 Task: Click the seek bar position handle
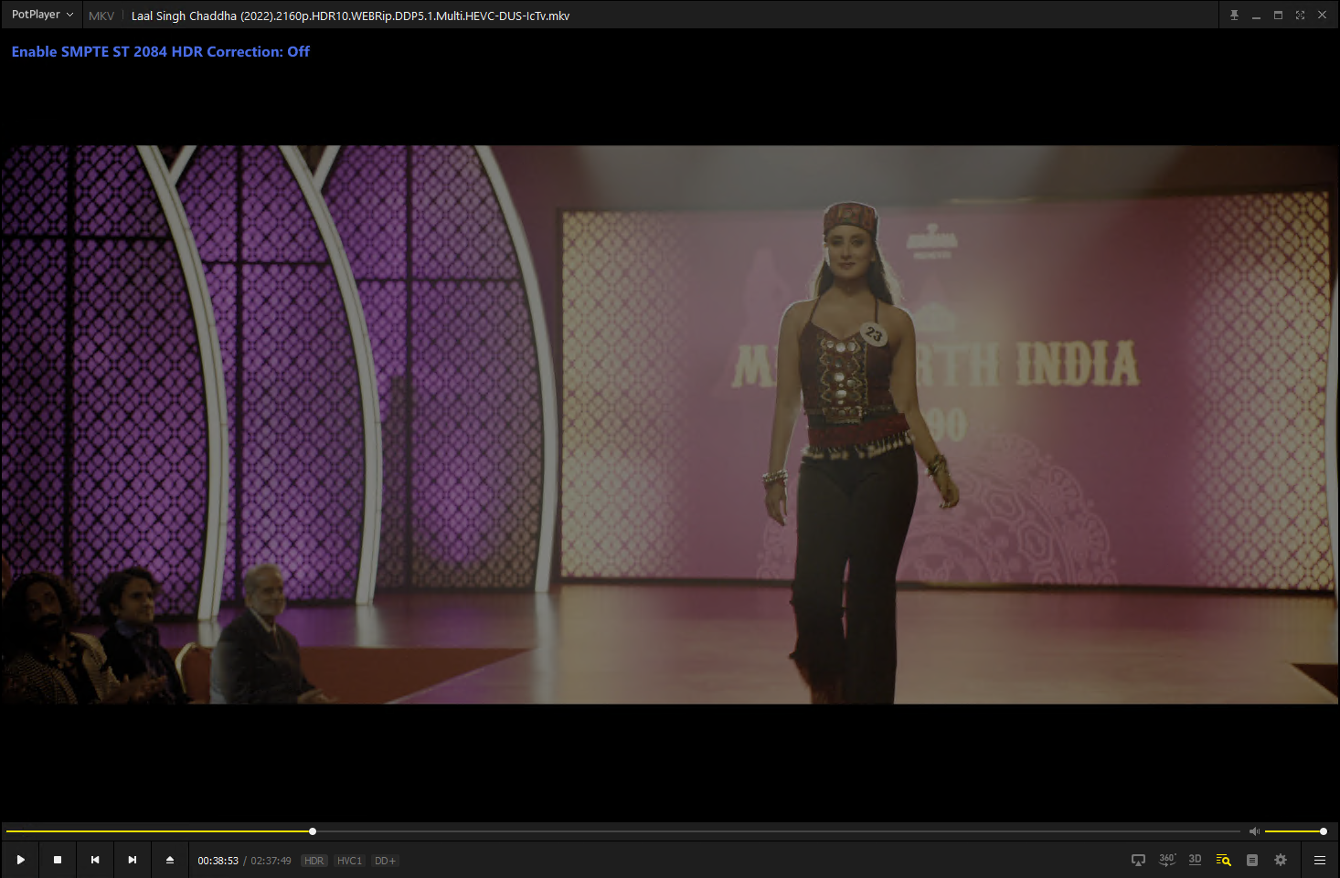coord(313,831)
